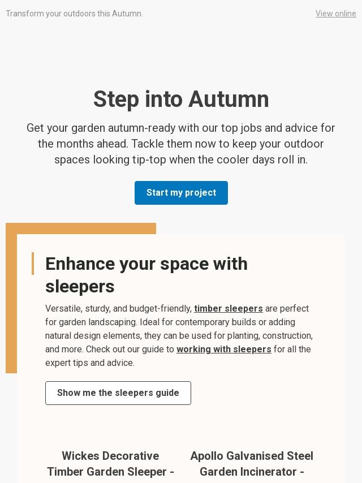Click the spaces looking tip-top text line
The height and width of the screenshot is (483, 362).
(181, 159)
